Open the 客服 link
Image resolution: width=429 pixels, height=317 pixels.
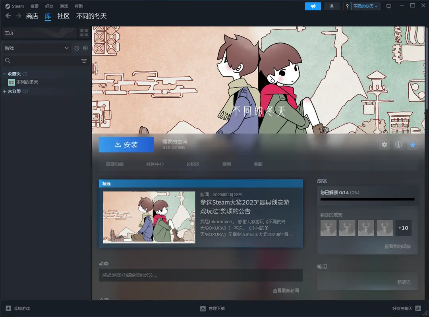(x=258, y=164)
